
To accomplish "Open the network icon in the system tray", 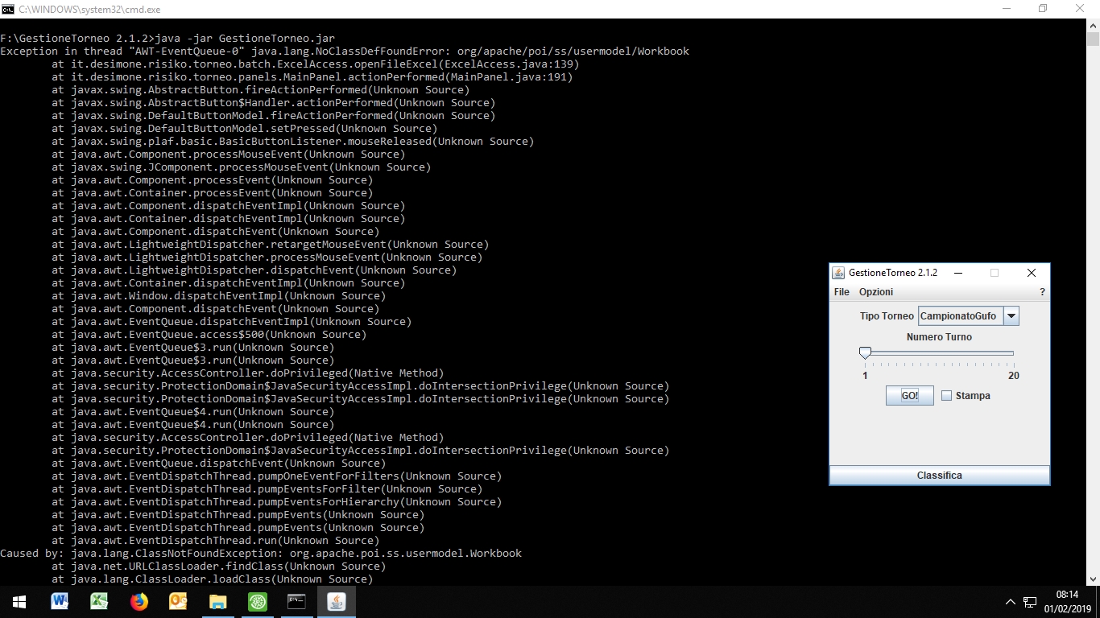I will pos(1030,602).
